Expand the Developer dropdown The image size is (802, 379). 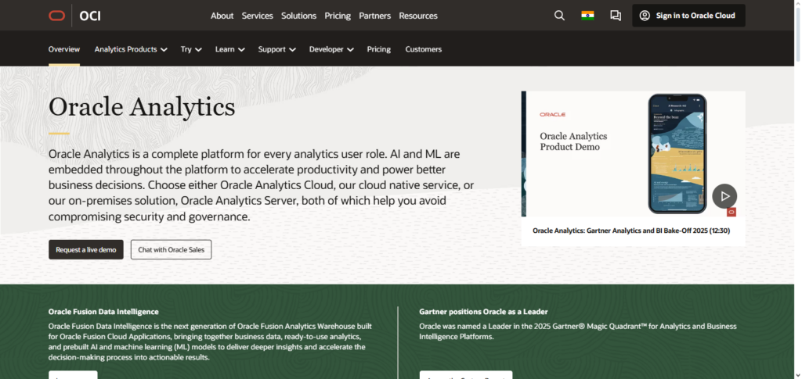[x=331, y=49]
